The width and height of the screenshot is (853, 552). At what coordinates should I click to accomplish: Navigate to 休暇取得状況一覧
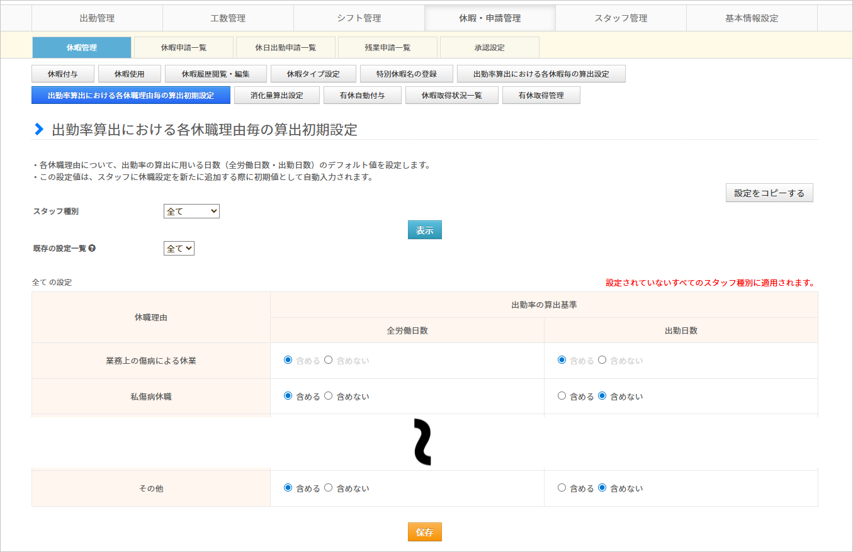[451, 96]
